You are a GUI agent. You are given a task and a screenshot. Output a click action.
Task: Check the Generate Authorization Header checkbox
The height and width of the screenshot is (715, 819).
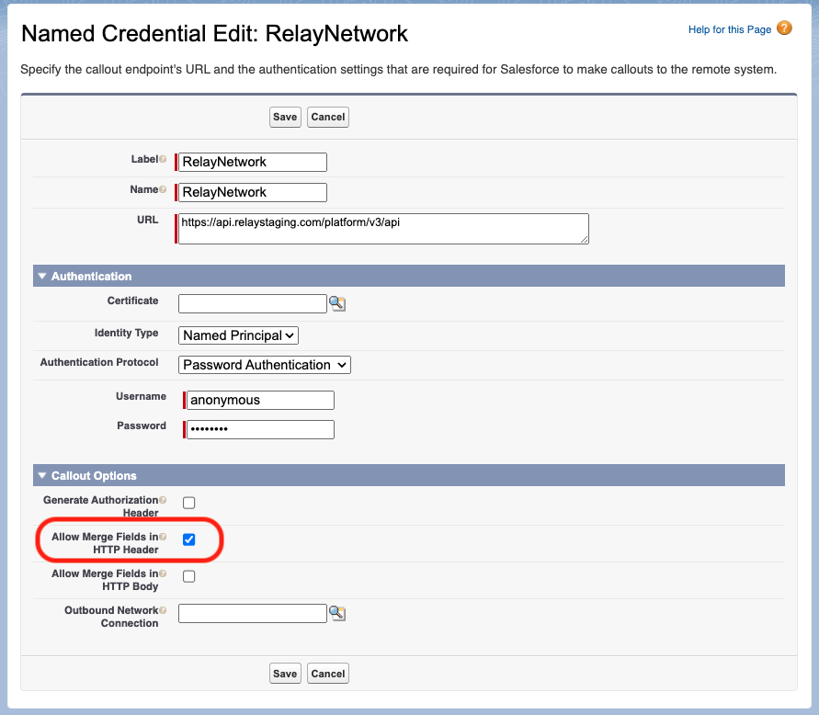click(188, 503)
